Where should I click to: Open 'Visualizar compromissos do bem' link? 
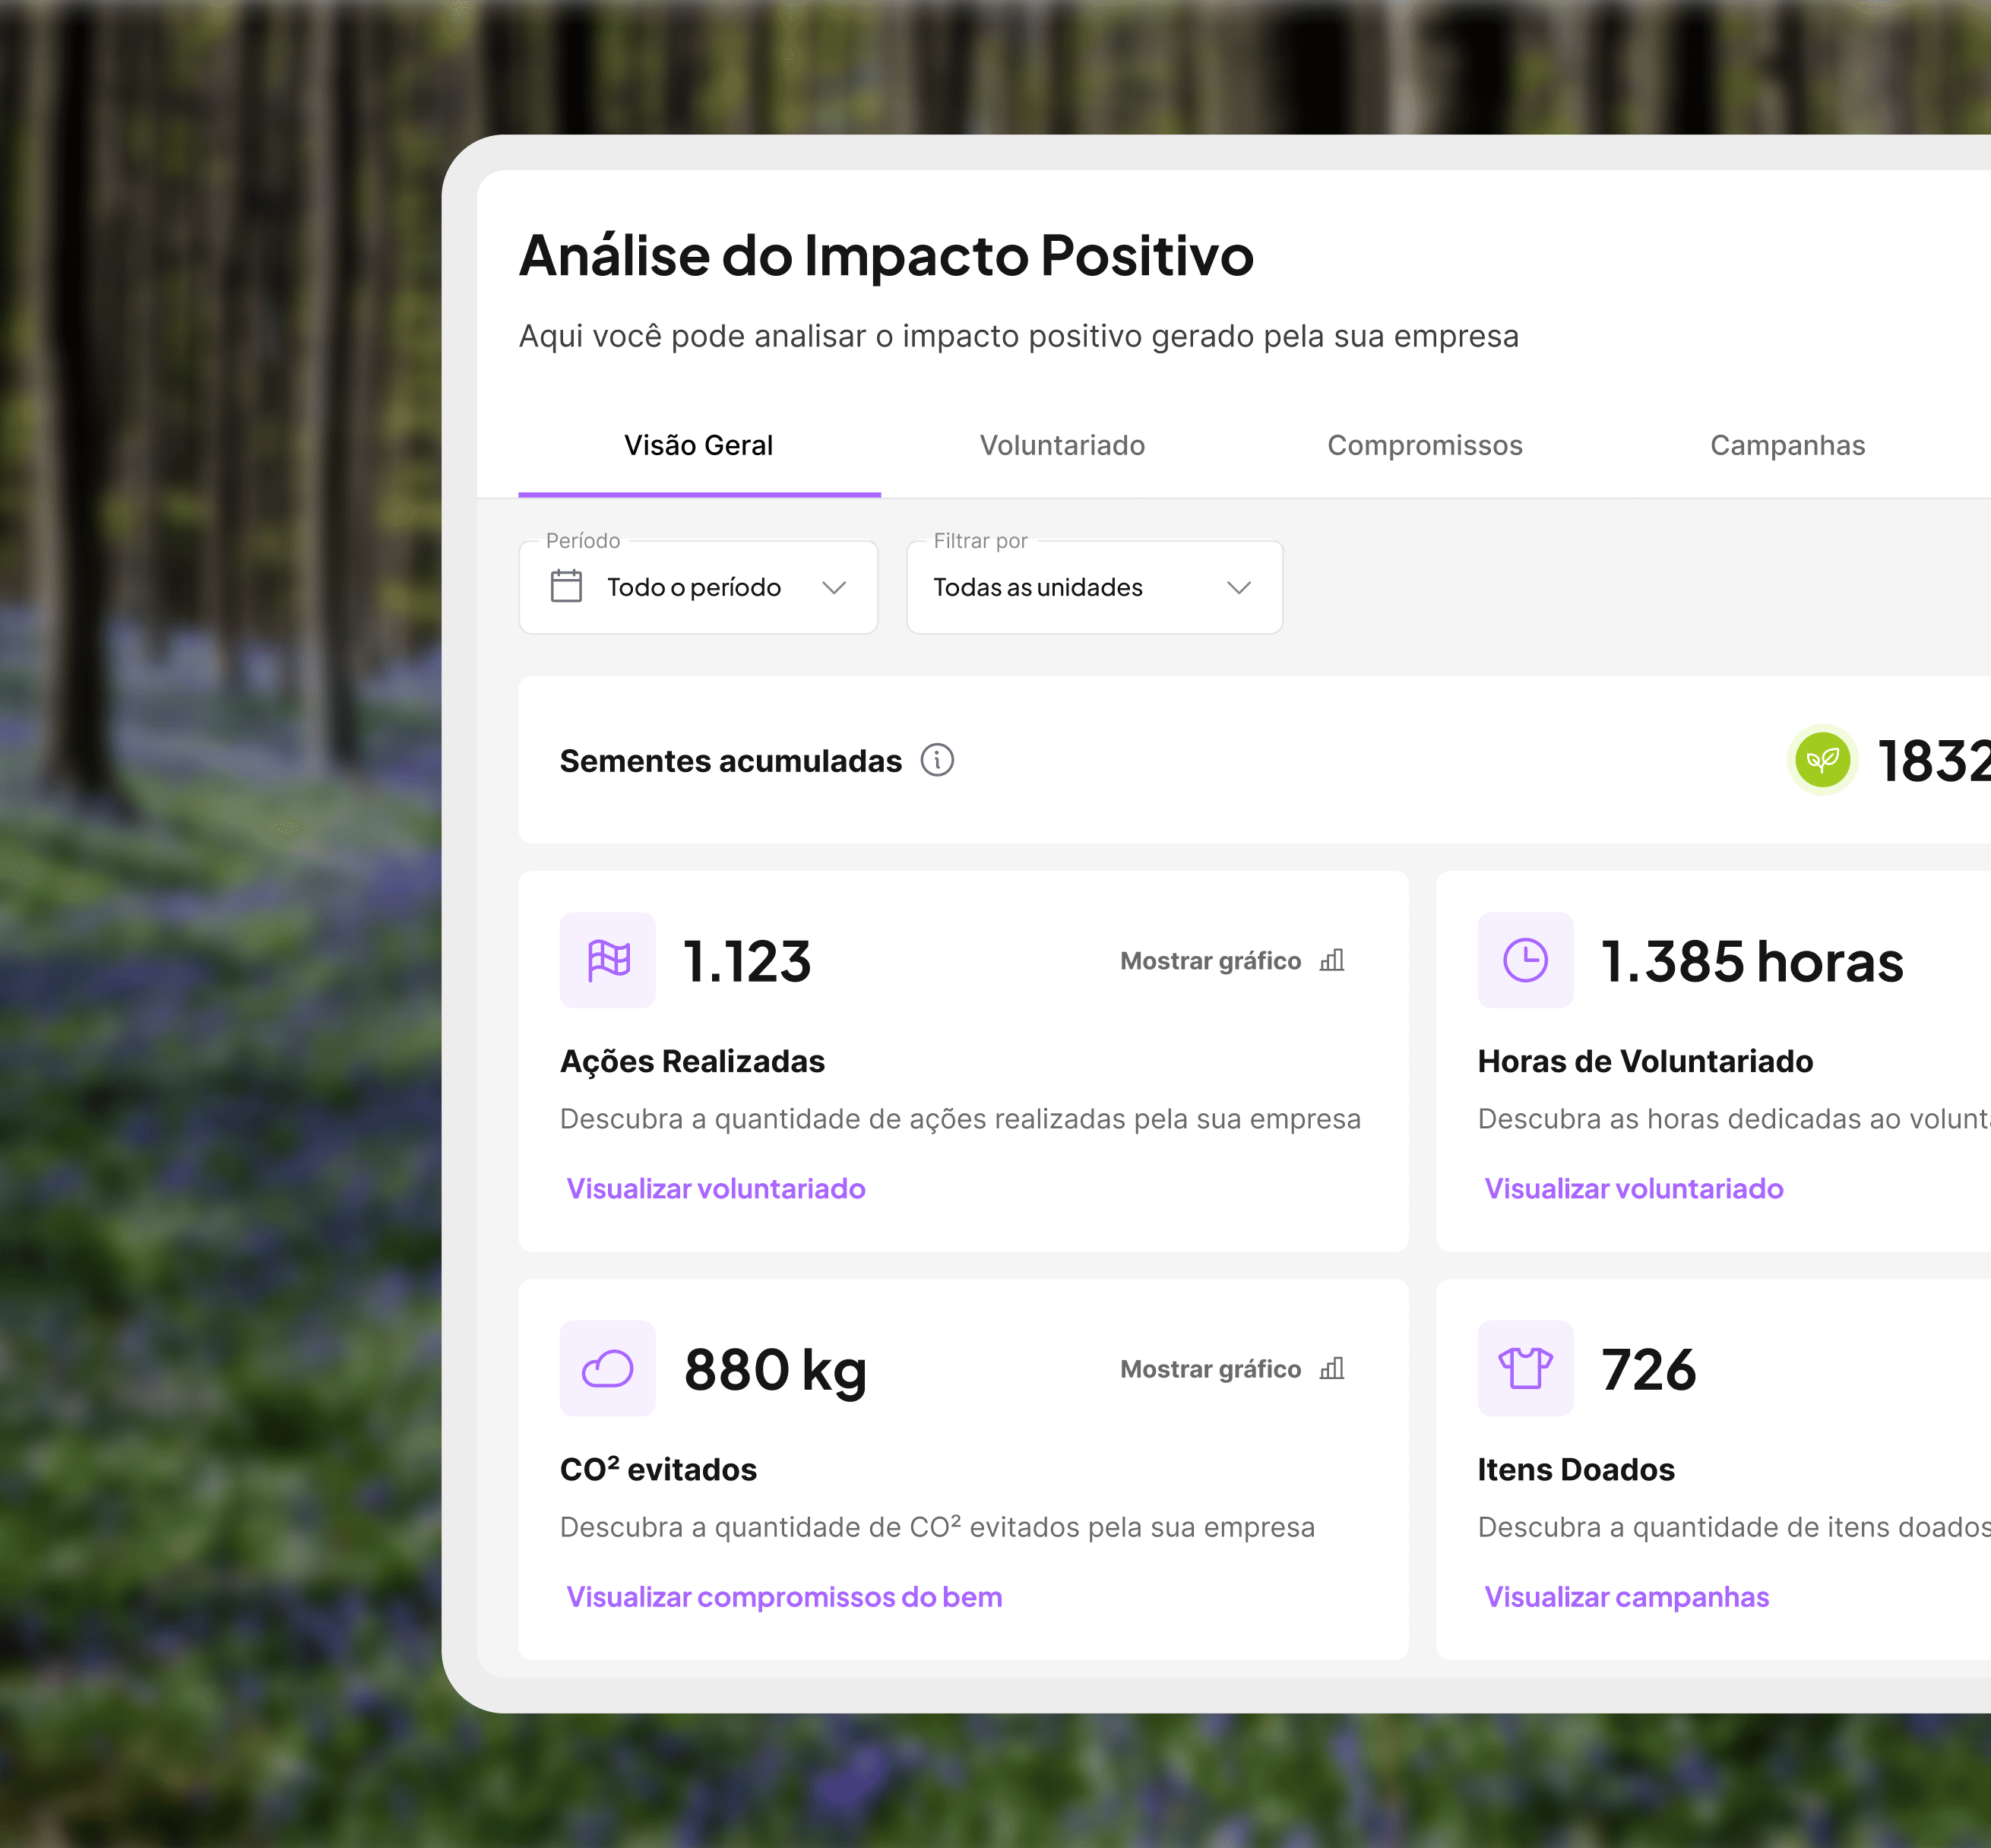[784, 1597]
